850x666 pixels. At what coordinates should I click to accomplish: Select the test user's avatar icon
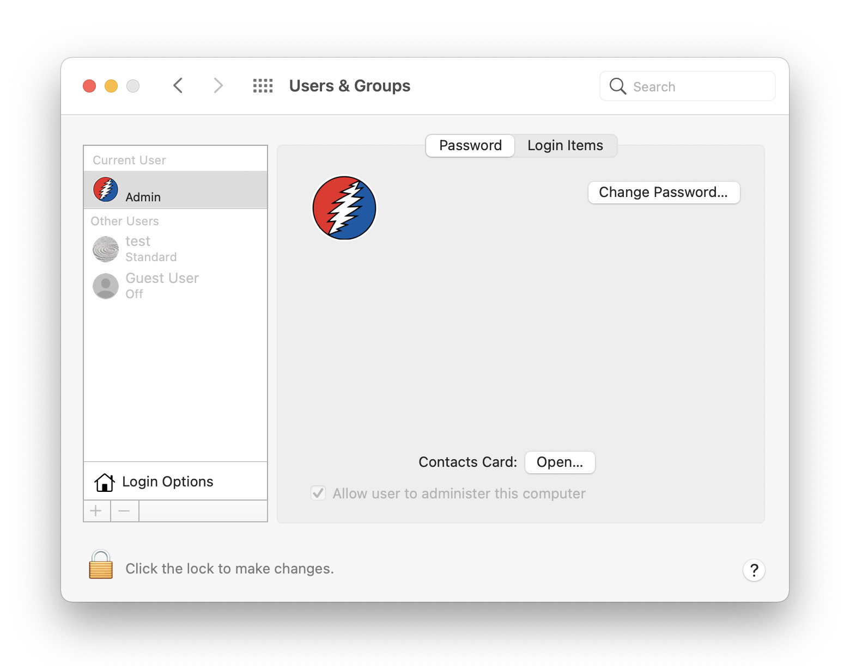point(106,249)
